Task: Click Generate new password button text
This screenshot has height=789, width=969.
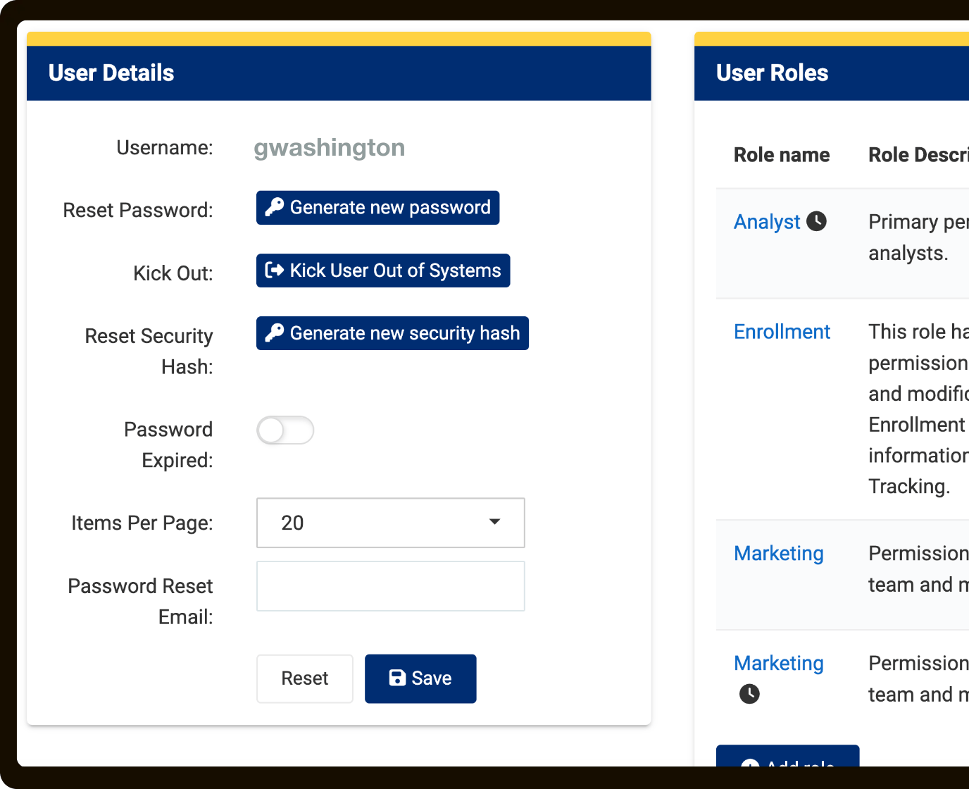Action: pyautogui.click(x=390, y=207)
